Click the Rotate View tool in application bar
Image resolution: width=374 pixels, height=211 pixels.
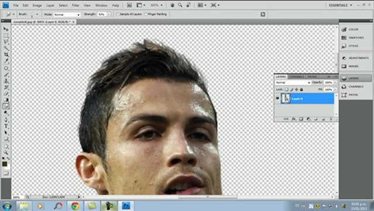click(188, 5)
